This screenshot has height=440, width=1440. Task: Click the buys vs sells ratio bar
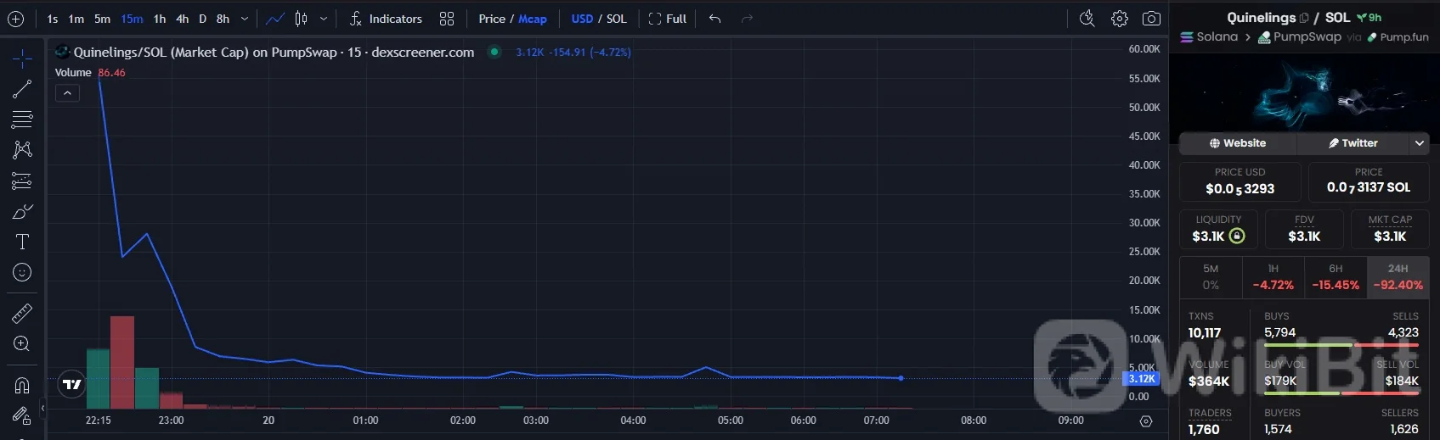pos(1341,345)
